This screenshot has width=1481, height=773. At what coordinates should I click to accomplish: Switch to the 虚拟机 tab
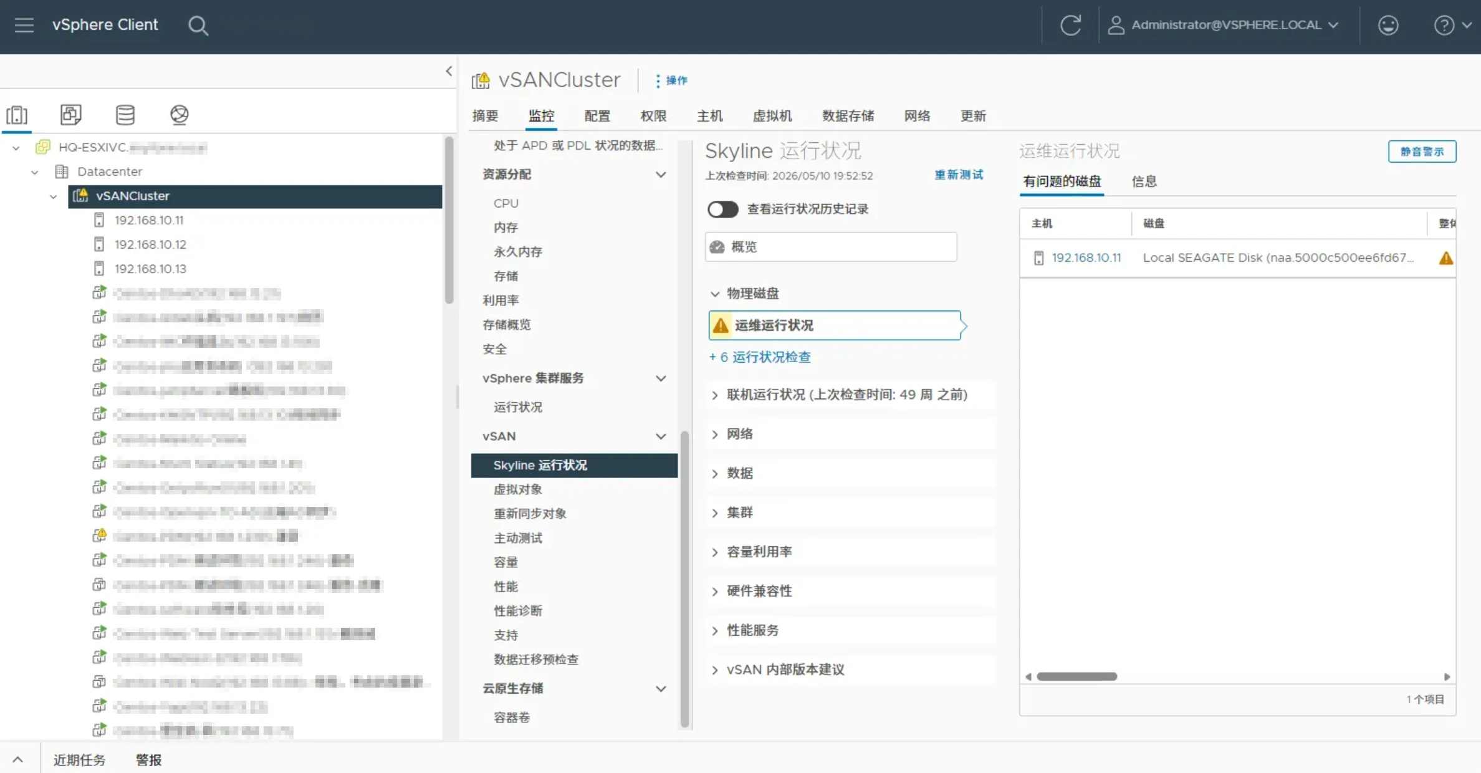click(x=772, y=116)
